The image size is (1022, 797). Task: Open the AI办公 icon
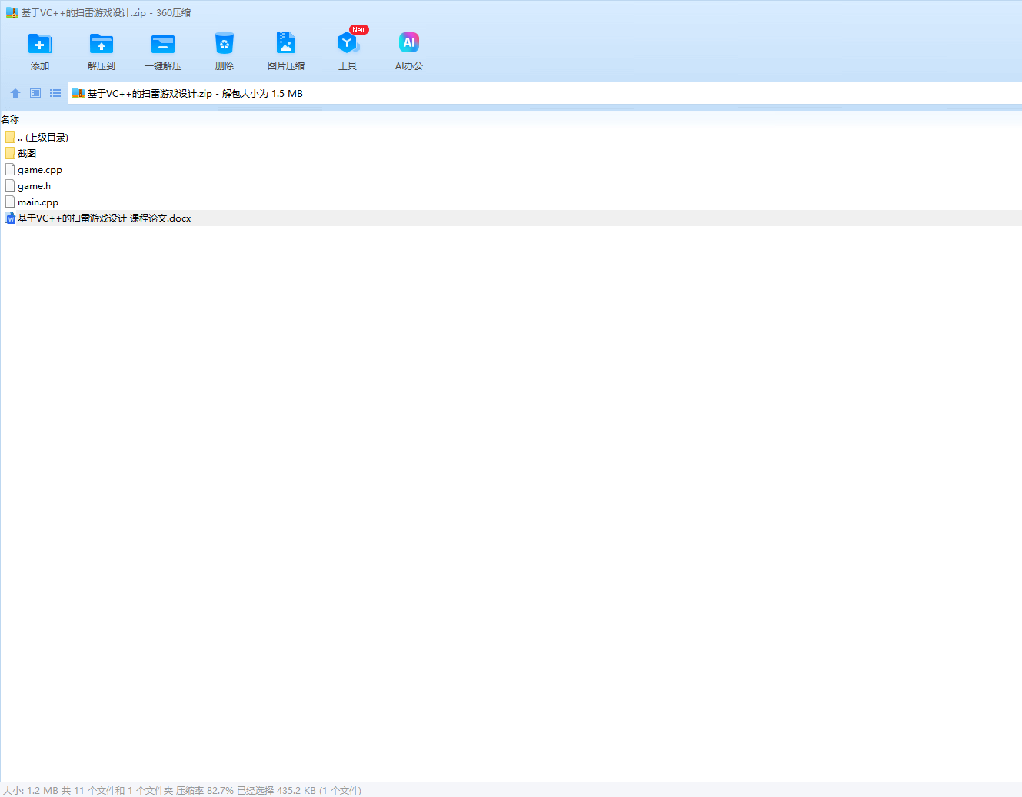point(409,43)
